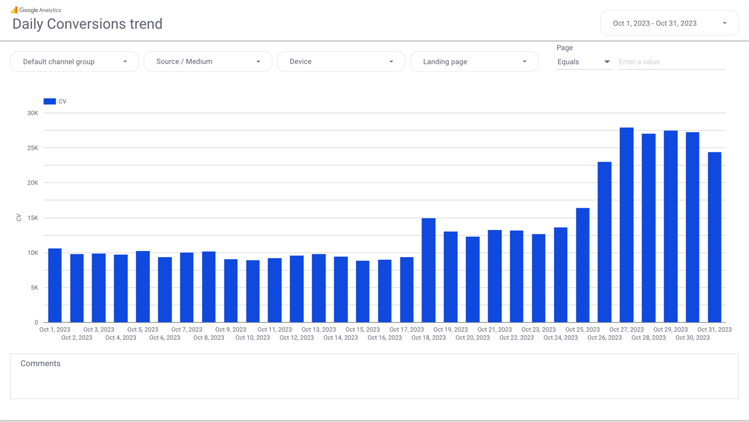Open the Source / Medium filter
This screenshot has height=422, width=749.
pos(207,61)
